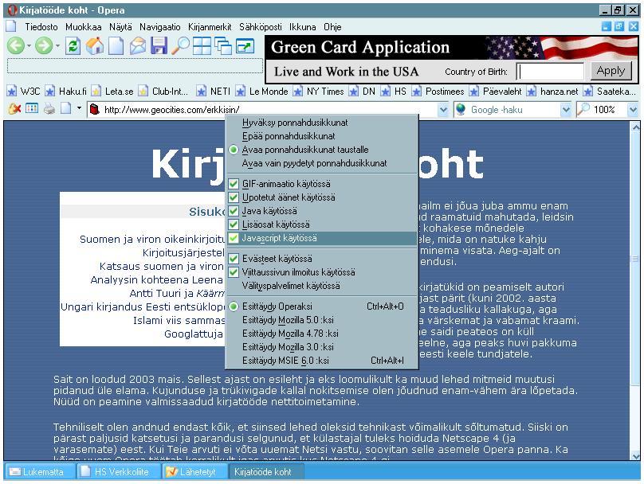Open the Islami viis sammast link
Screen dimensions: 644x484
179,320
